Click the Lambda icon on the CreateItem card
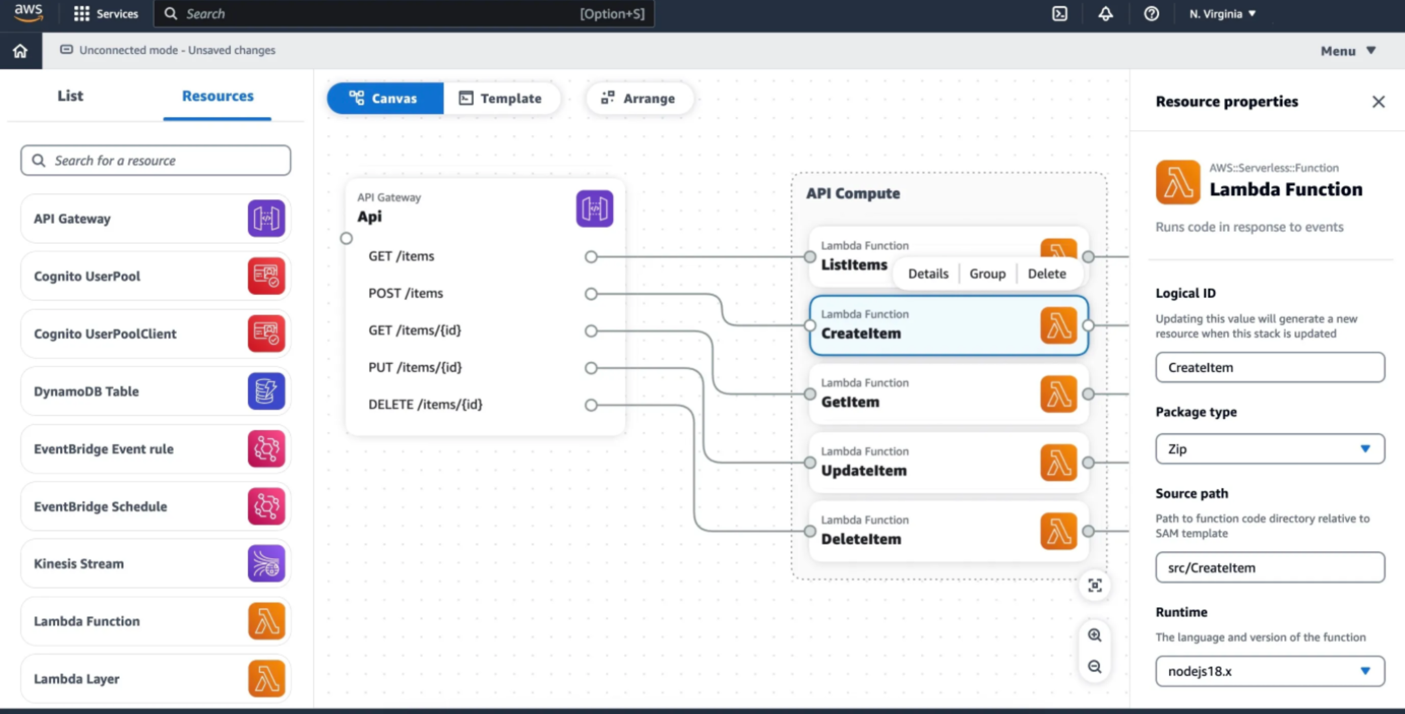Viewport: 1405px width, 714px height. tap(1059, 325)
